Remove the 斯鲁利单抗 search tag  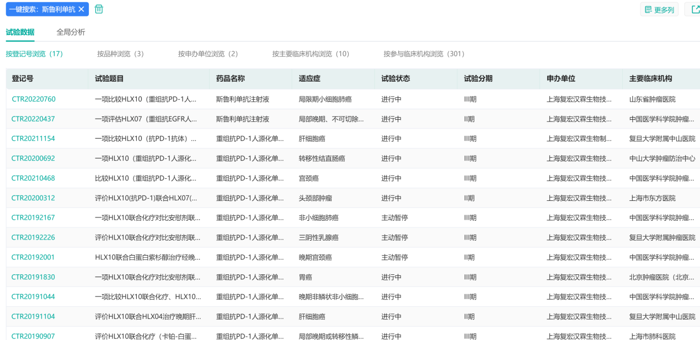[81, 9]
